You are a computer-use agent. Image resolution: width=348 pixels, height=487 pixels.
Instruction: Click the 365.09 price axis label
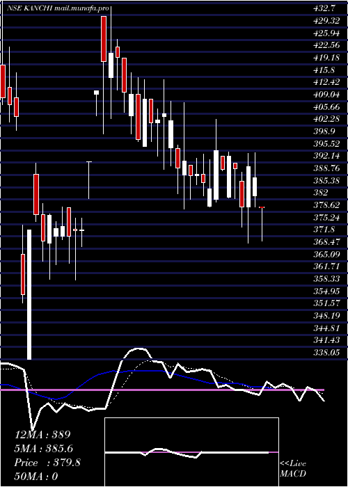[x=327, y=255]
